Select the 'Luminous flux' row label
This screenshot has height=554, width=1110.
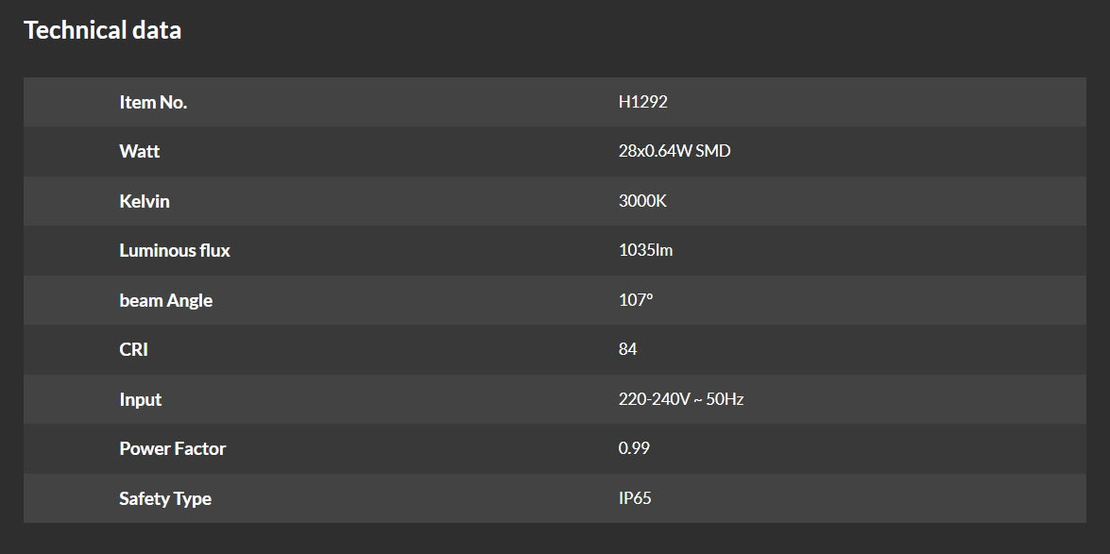coord(175,250)
